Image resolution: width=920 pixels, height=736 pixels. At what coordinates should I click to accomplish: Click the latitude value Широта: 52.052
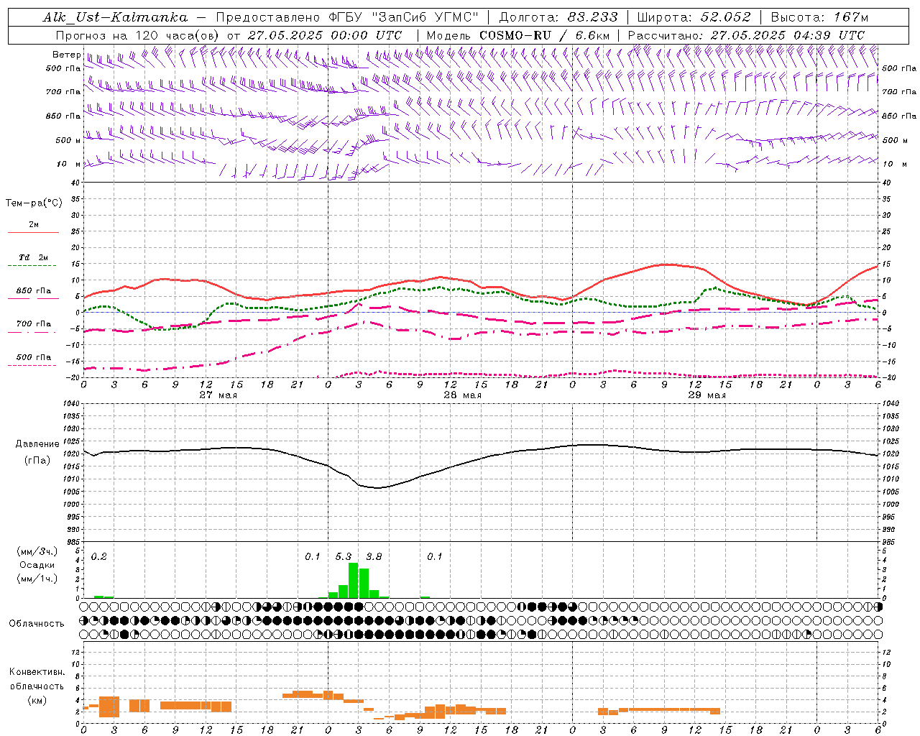[694, 17]
